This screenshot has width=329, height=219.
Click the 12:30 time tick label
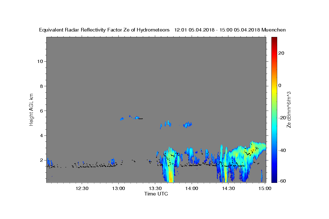coord(82,188)
